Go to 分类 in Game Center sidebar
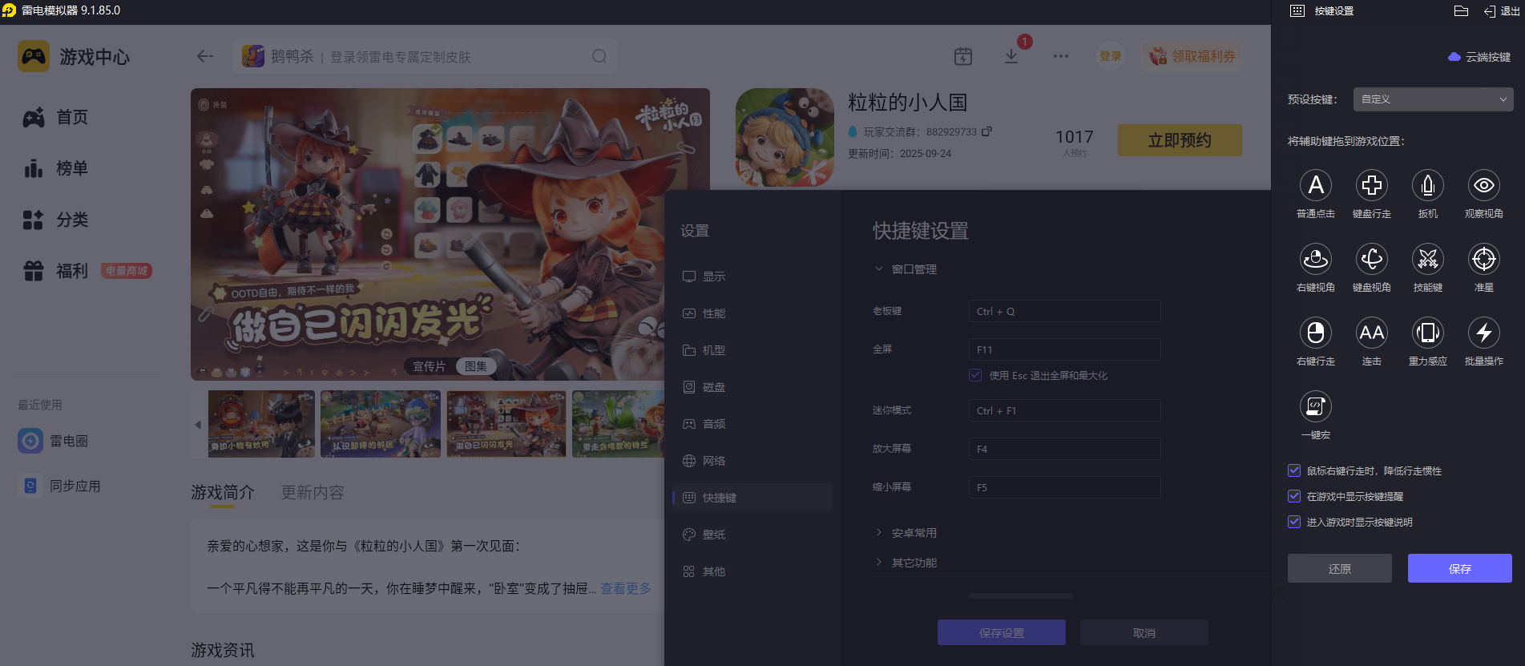 pos(55,220)
